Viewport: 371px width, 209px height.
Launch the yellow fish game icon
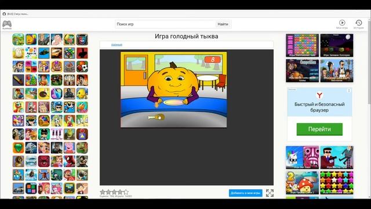(x=82, y=93)
